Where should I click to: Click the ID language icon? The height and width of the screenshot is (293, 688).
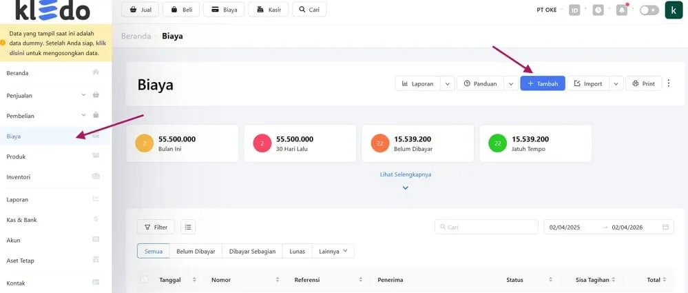[x=574, y=10]
